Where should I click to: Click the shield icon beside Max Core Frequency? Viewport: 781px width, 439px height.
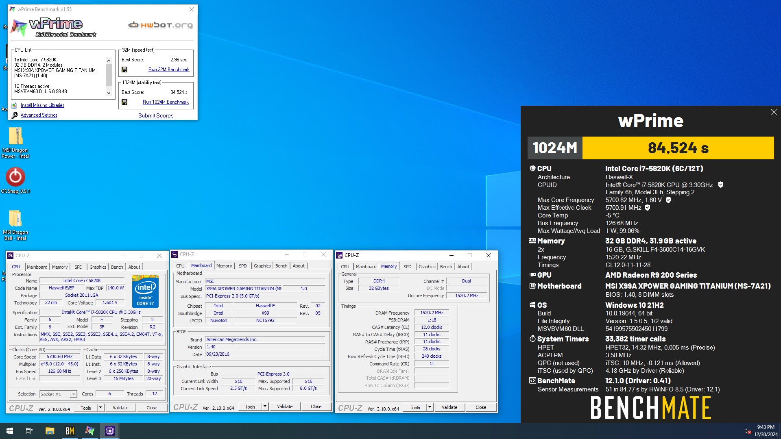pyautogui.click(x=668, y=200)
